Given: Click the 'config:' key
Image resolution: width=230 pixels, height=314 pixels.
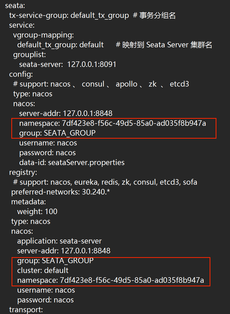Looking at the screenshot, I should click(21, 74).
